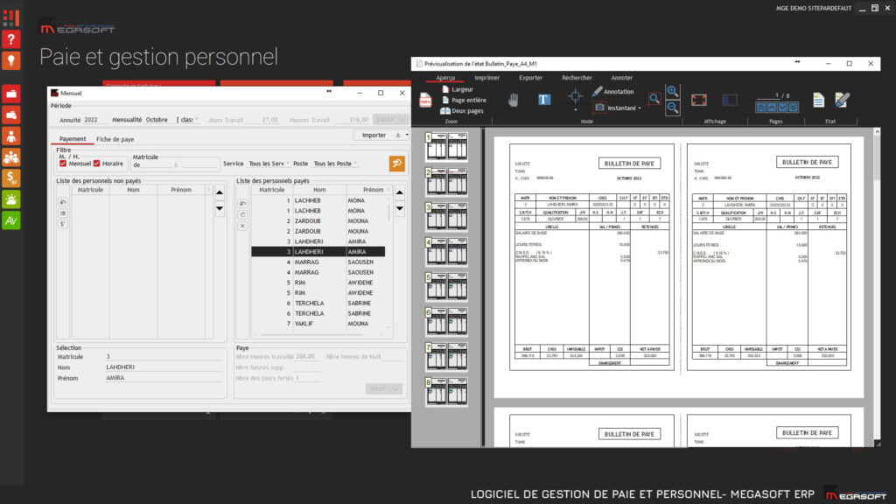Click the full screen display icon
This screenshot has height=504, width=896.
click(x=699, y=100)
